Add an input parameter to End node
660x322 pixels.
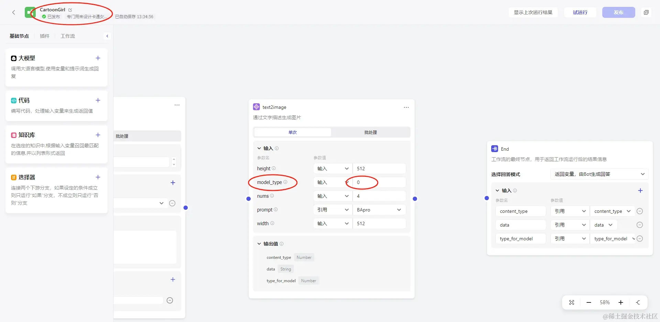click(x=640, y=191)
